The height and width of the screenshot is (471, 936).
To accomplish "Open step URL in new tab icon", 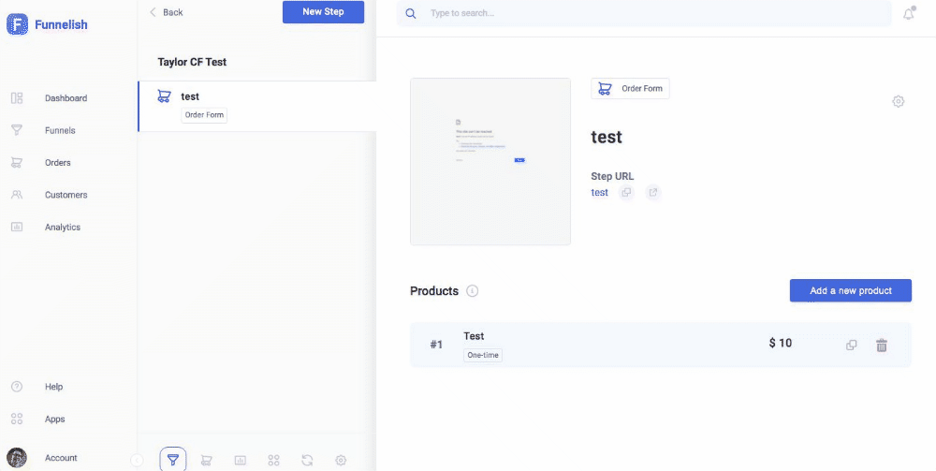I will (x=653, y=193).
